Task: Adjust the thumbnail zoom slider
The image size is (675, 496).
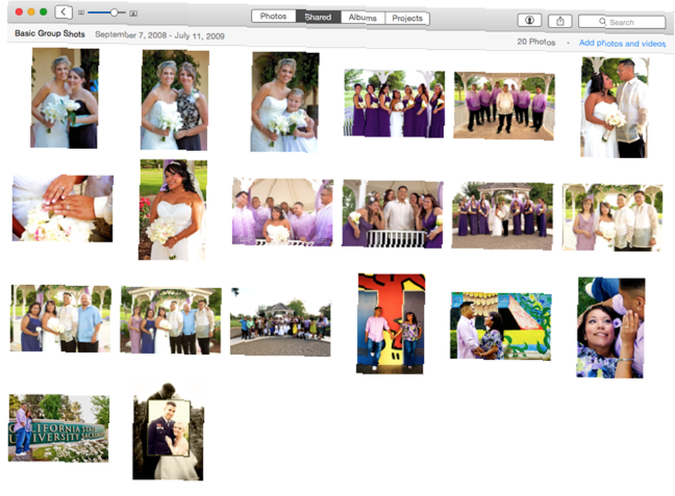Action: pos(107,13)
